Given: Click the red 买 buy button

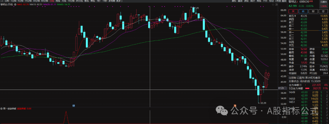Looking at the screenshot, I should pos(293,11).
